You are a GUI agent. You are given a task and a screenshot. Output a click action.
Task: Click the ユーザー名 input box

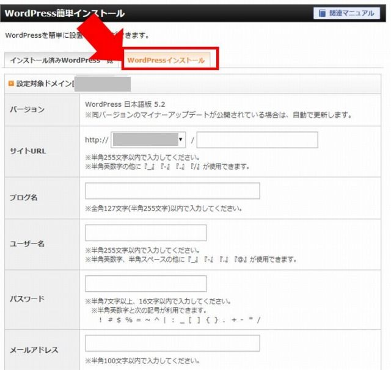pos(145,233)
